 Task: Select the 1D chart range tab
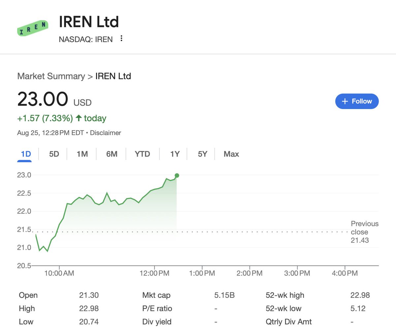(26, 154)
